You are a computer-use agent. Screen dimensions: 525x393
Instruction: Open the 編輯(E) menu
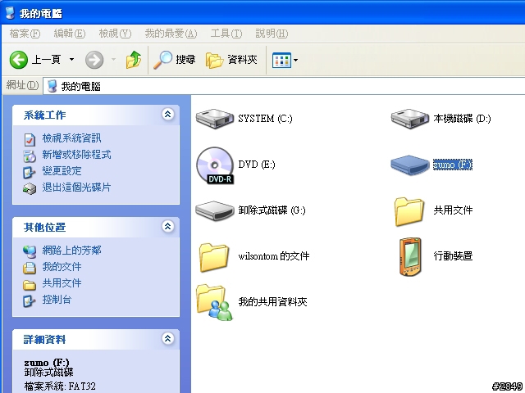point(70,34)
